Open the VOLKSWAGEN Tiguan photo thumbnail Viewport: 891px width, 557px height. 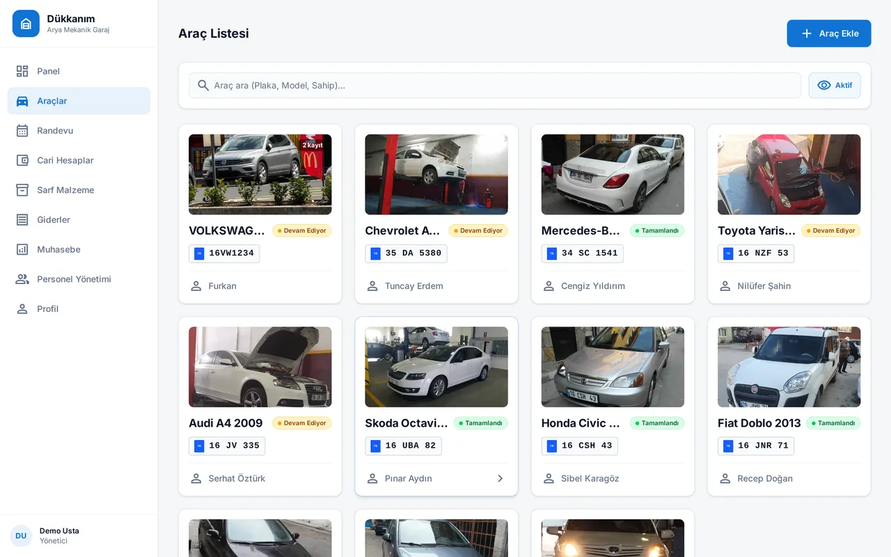click(260, 174)
